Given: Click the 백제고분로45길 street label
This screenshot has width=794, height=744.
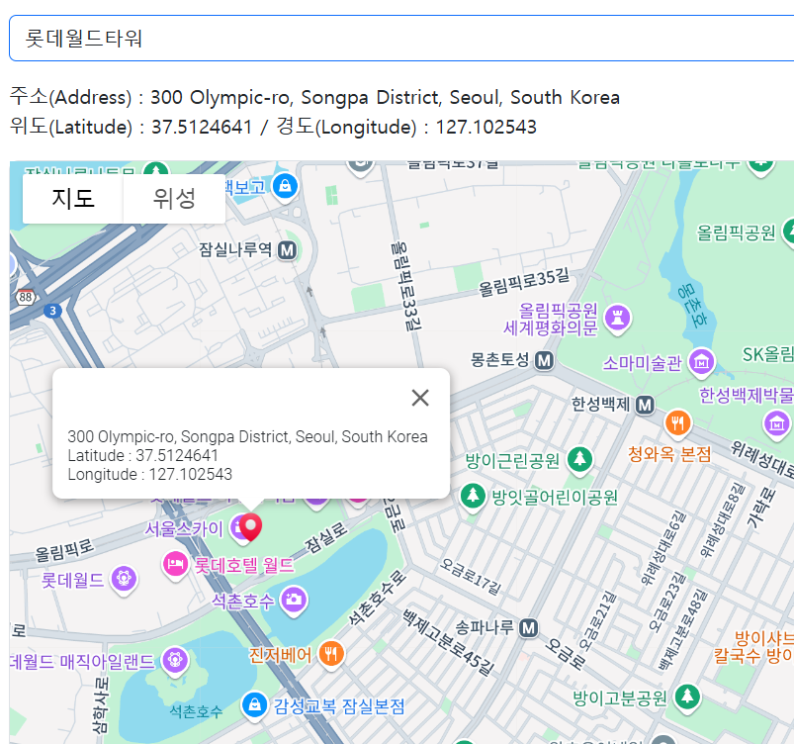Looking at the screenshot, I should point(449,643).
